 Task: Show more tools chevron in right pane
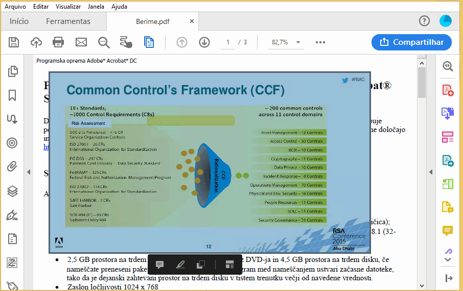[448, 260]
